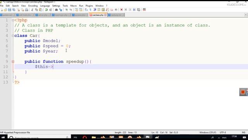Collapse the fold marker at line 1
This screenshot has width=248, height=140.
13,20
